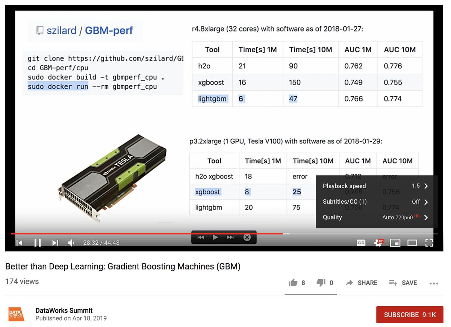Expand Playback speed chevron arrow

[426, 186]
